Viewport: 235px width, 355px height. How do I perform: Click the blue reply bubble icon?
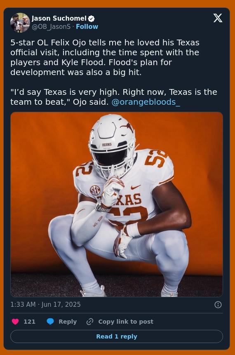[50, 322]
